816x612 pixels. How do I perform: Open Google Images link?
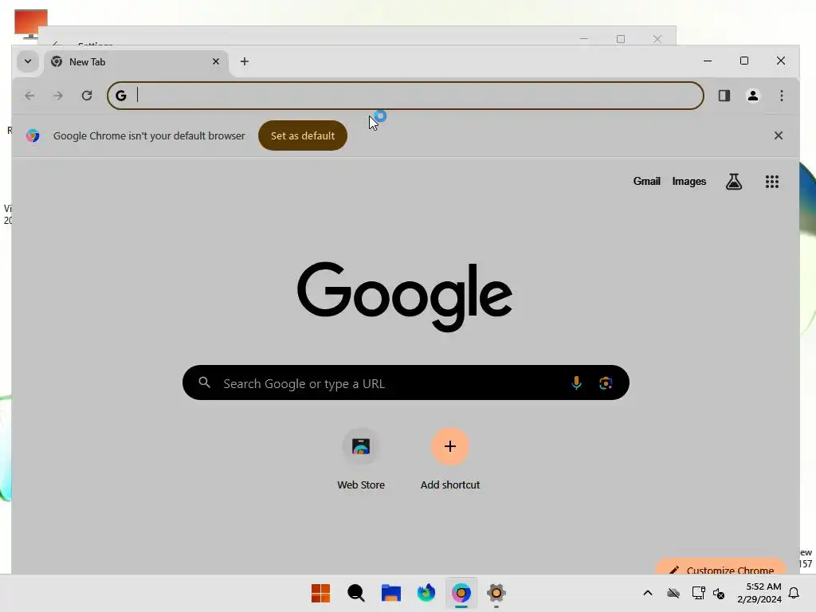click(689, 181)
